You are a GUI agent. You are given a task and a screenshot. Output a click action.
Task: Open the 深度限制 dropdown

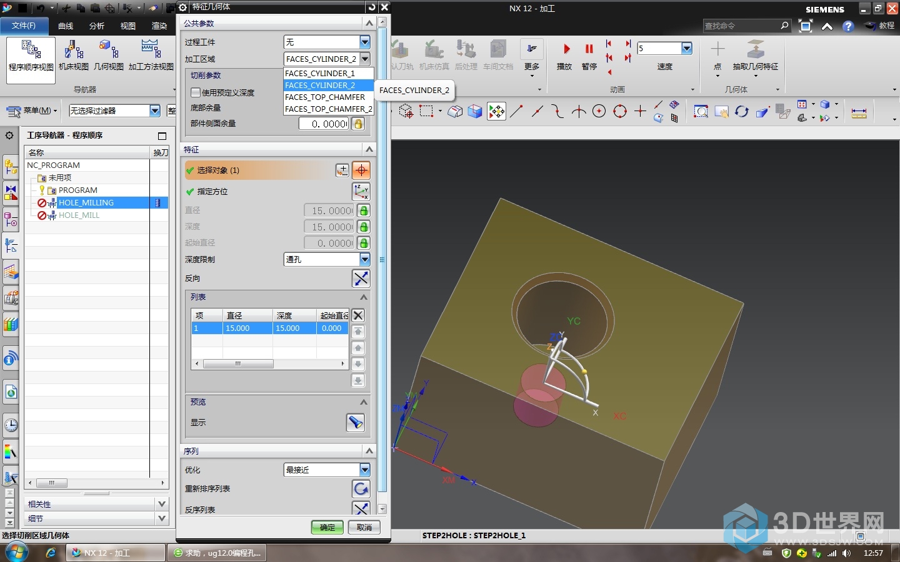click(365, 259)
